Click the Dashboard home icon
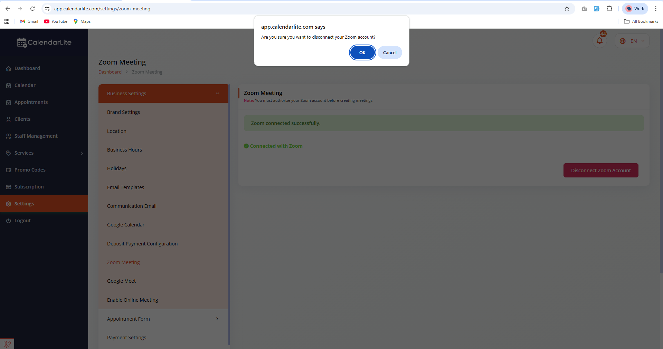Screen dimensions: 663x349 point(9,69)
